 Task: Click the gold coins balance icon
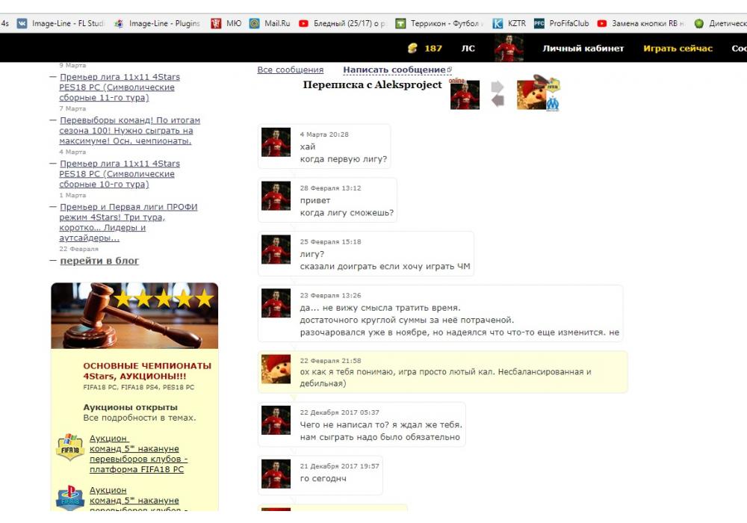(x=412, y=49)
